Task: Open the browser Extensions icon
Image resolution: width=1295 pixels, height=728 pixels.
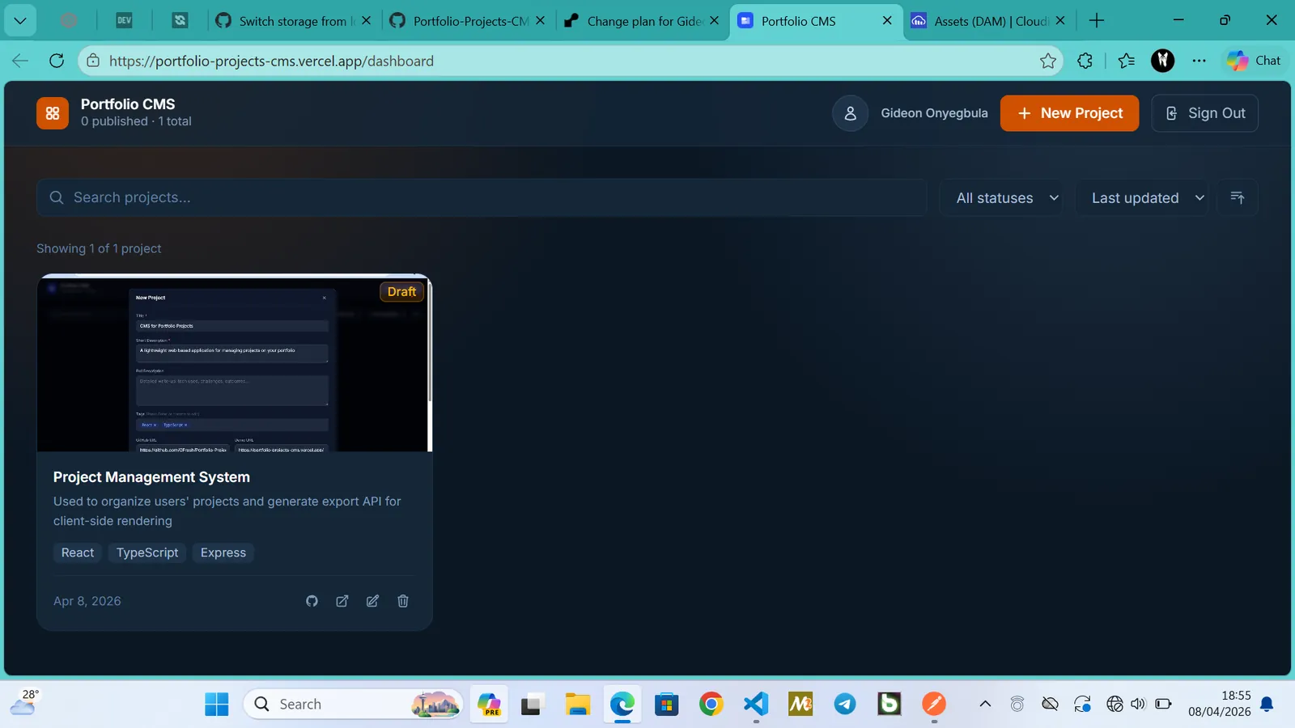Action: 1085,61
